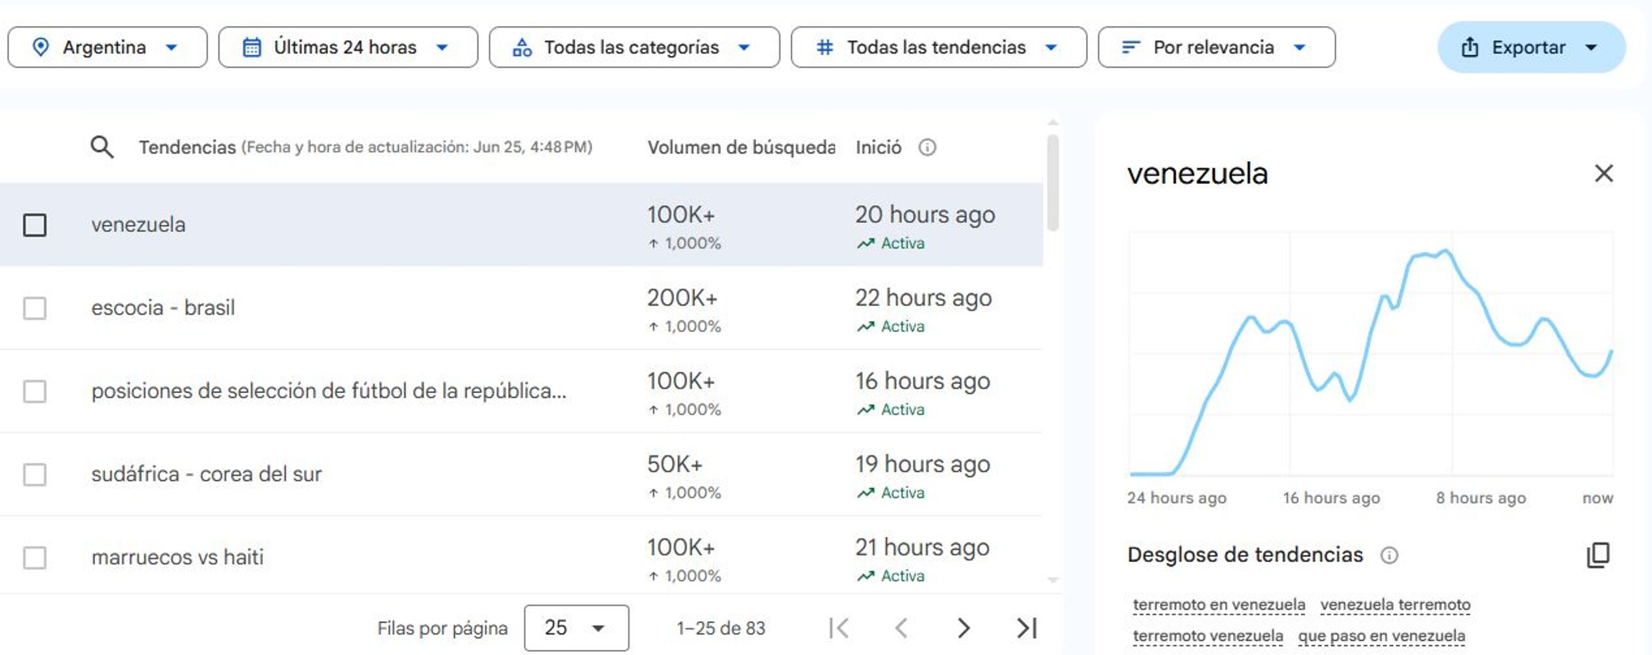
Task: Click the location pin icon on Argentina filter
Action: (x=41, y=47)
